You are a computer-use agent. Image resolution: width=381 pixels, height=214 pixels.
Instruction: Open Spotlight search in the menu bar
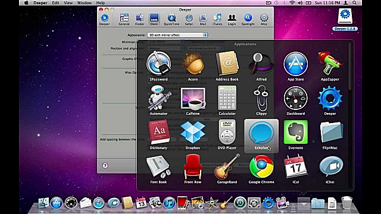(355, 3)
